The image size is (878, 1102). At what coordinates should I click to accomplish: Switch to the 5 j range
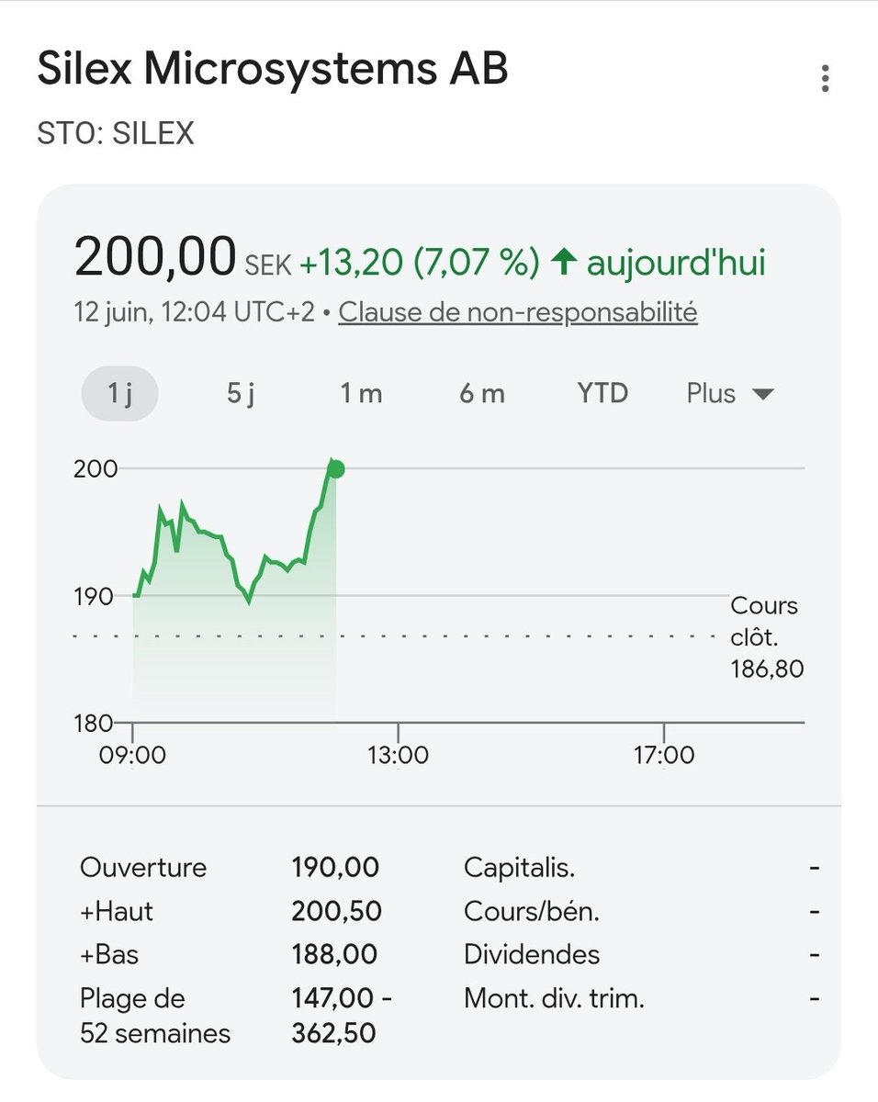(x=241, y=394)
